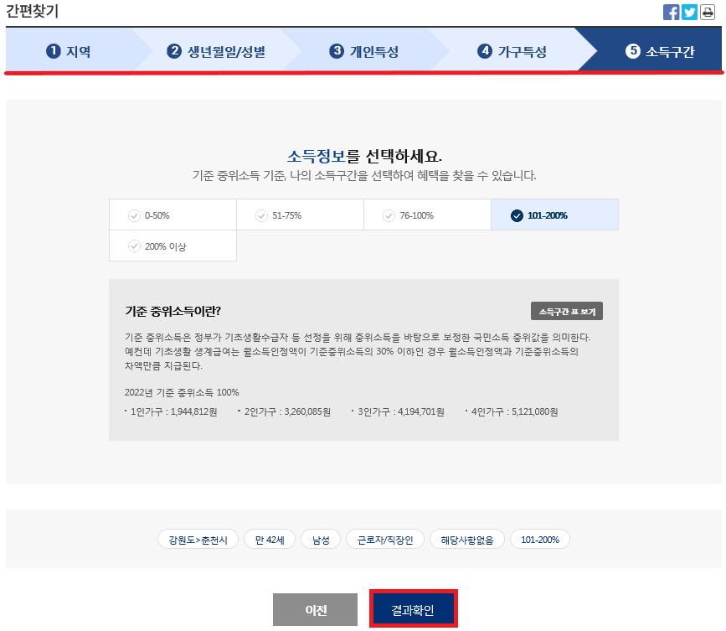This screenshot has height=631, width=726.
Task: Pick the 76-100% income bracket
Action: point(427,215)
